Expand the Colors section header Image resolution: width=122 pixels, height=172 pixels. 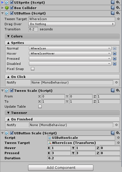coord(62,36)
